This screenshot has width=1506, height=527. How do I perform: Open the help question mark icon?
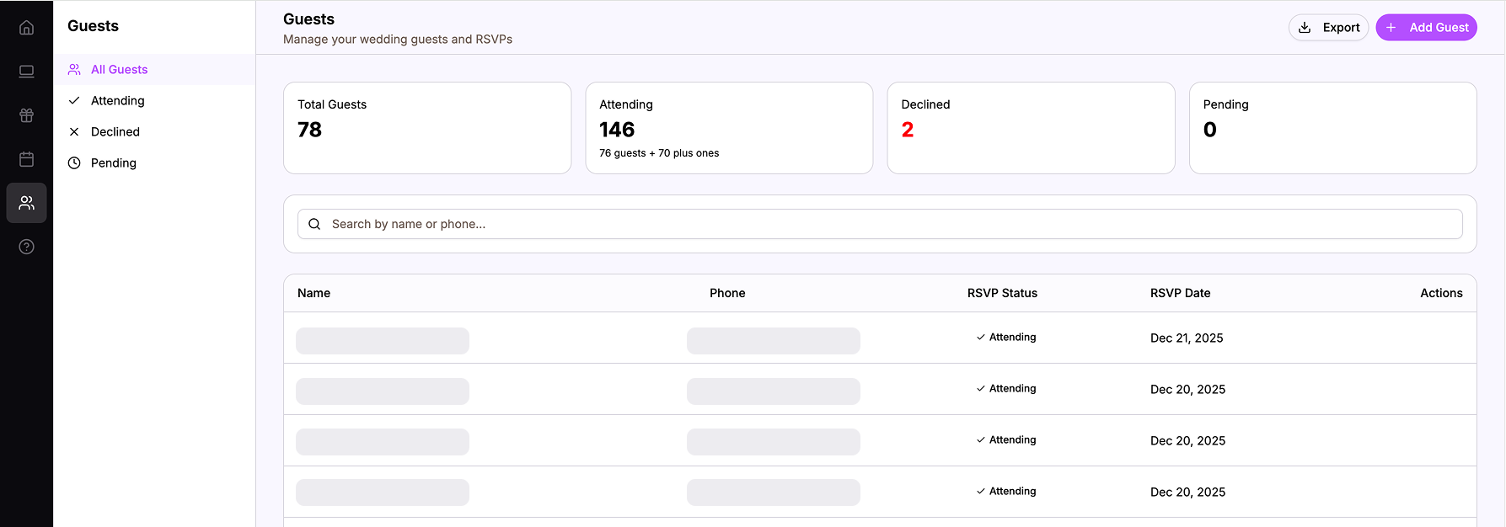point(26,247)
